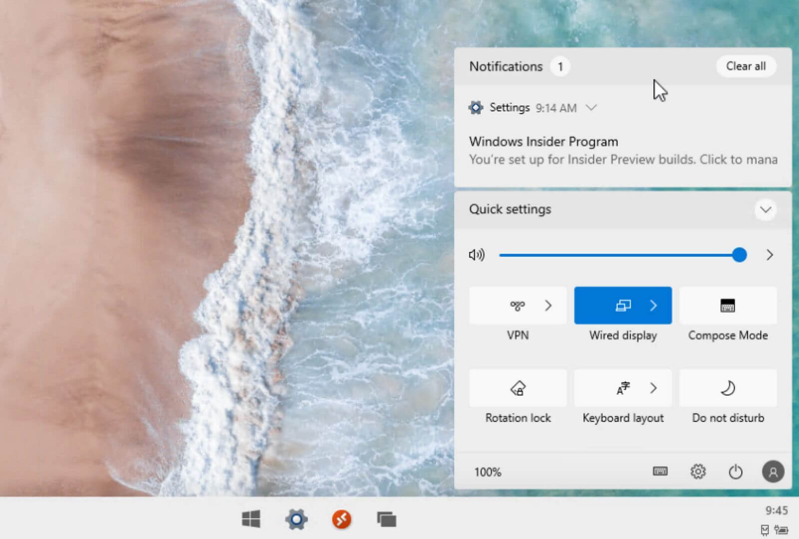Toggle the Wired display quick setting

623,305
